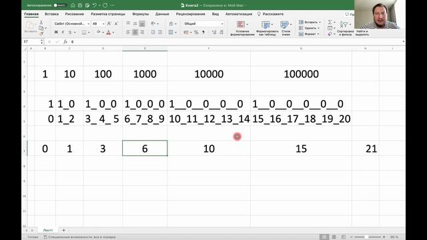Open the Font Color dropdown arrow

click(x=113, y=33)
